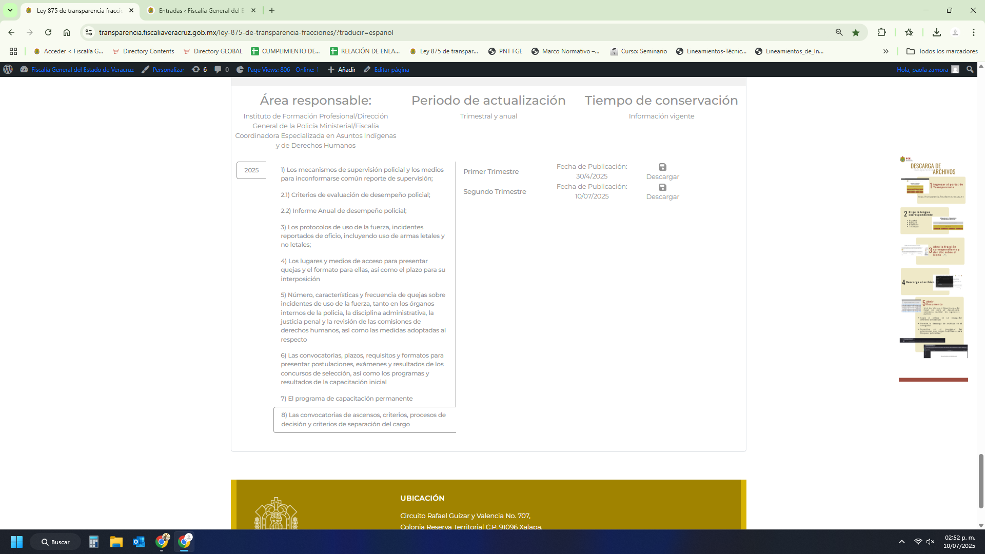Expand system tray hidden icons

[901, 542]
